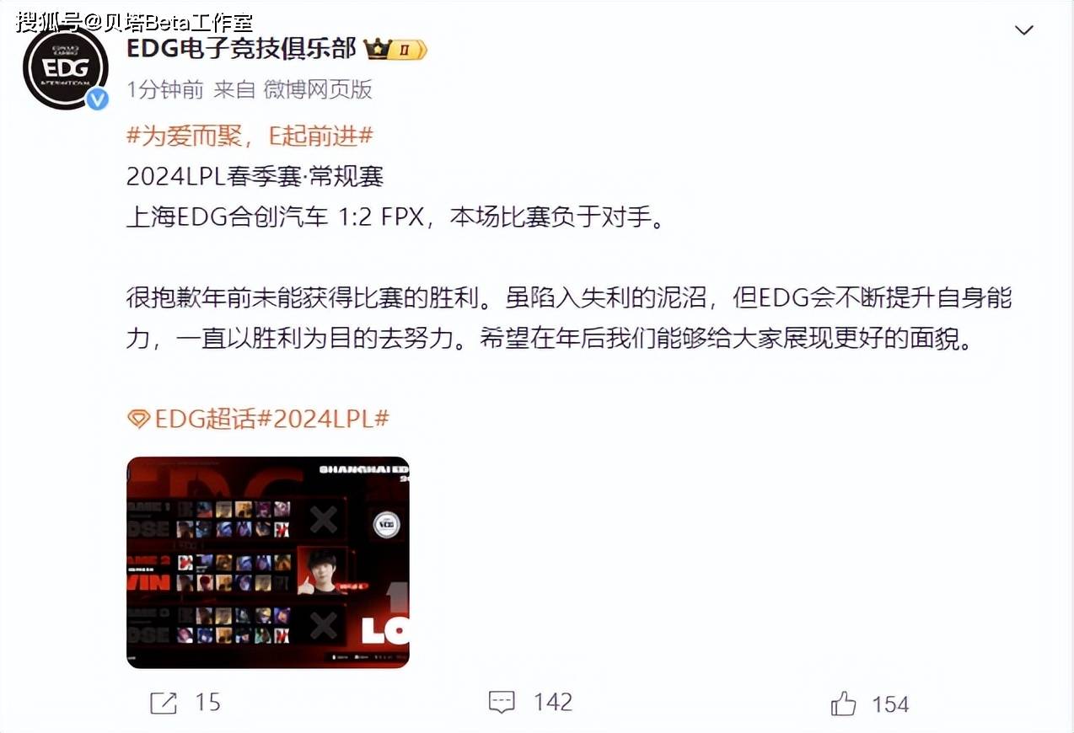Viewport: 1074px width, 733px height.
Task: Click the player portrait in thumbnail
Action: (321, 571)
